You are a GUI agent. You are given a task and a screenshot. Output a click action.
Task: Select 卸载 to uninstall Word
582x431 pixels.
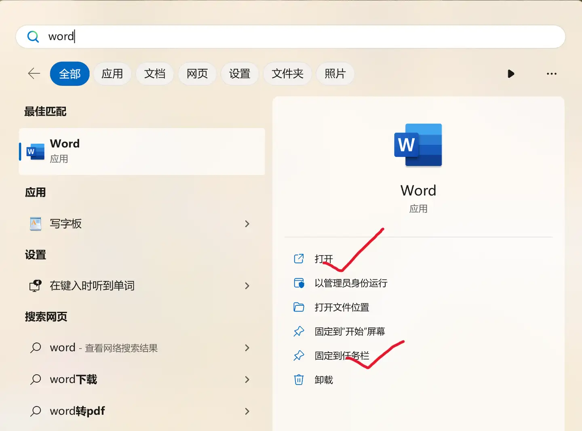(324, 380)
